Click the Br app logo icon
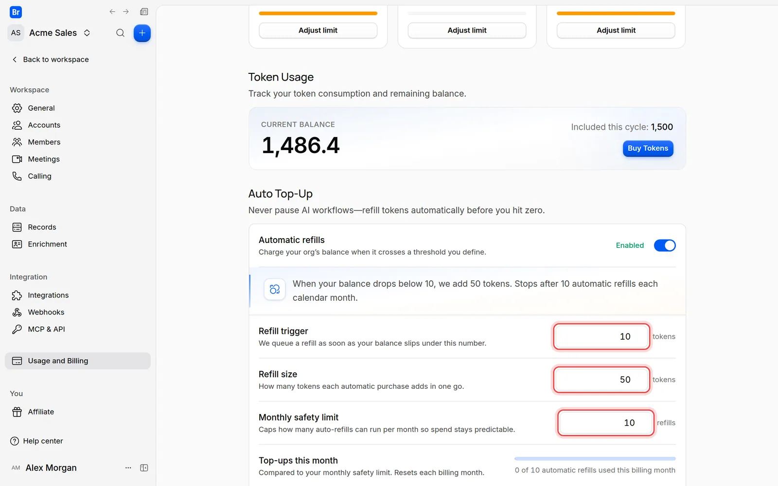778x486 pixels. point(16,12)
